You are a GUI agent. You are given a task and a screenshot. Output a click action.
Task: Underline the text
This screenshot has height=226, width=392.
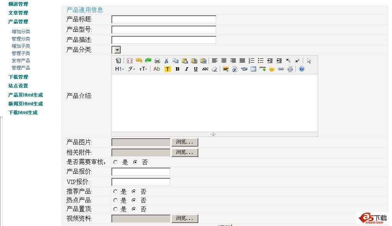(x=196, y=69)
